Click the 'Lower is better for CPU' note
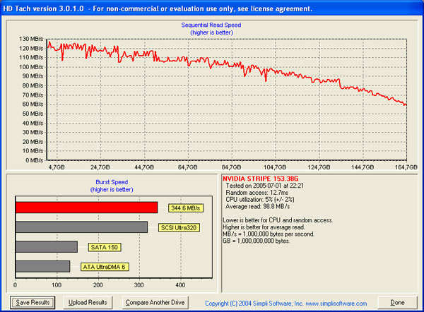 tap(278, 220)
